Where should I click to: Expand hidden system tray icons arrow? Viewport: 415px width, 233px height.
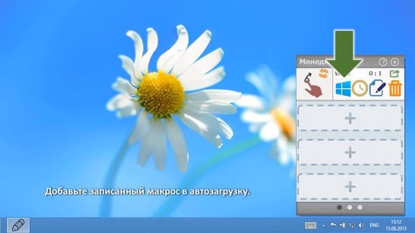(324, 226)
